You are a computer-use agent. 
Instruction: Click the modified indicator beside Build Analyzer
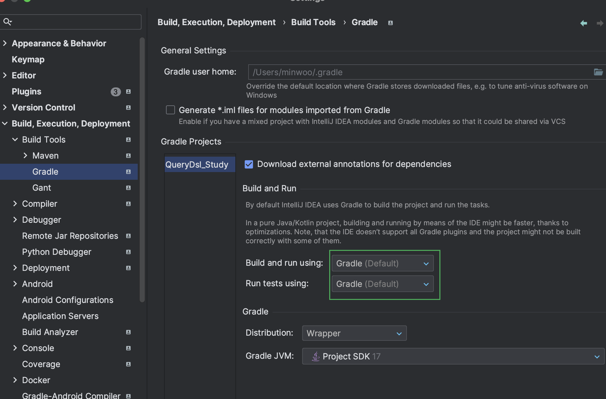point(128,332)
